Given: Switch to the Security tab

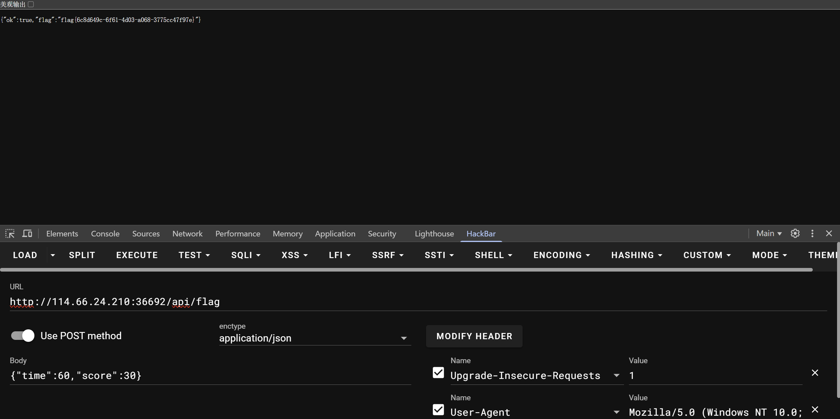Looking at the screenshot, I should [x=382, y=233].
